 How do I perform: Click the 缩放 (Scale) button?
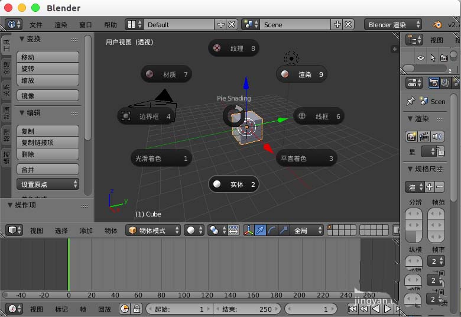pyautogui.click(x=48, y=80)
